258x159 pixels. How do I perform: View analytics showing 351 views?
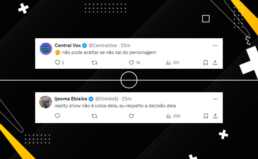[x=173, y=63]
